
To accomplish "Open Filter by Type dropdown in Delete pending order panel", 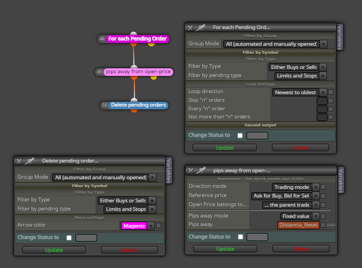I will pyautogui.click(x=152, y=201).
